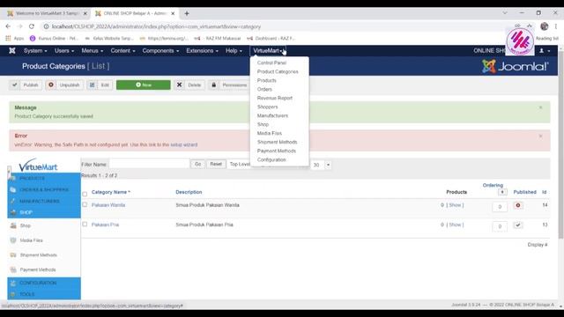Expand the MANUFACTURERS sidebar section

click(44, 201)
